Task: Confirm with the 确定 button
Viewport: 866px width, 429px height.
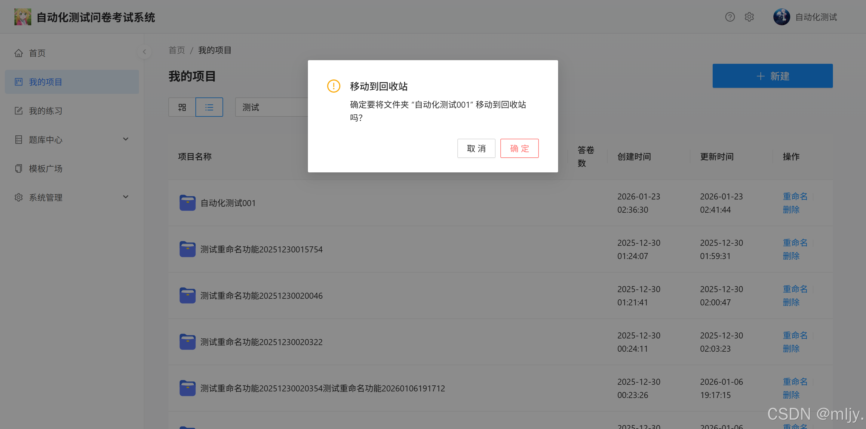Action: 519,148
